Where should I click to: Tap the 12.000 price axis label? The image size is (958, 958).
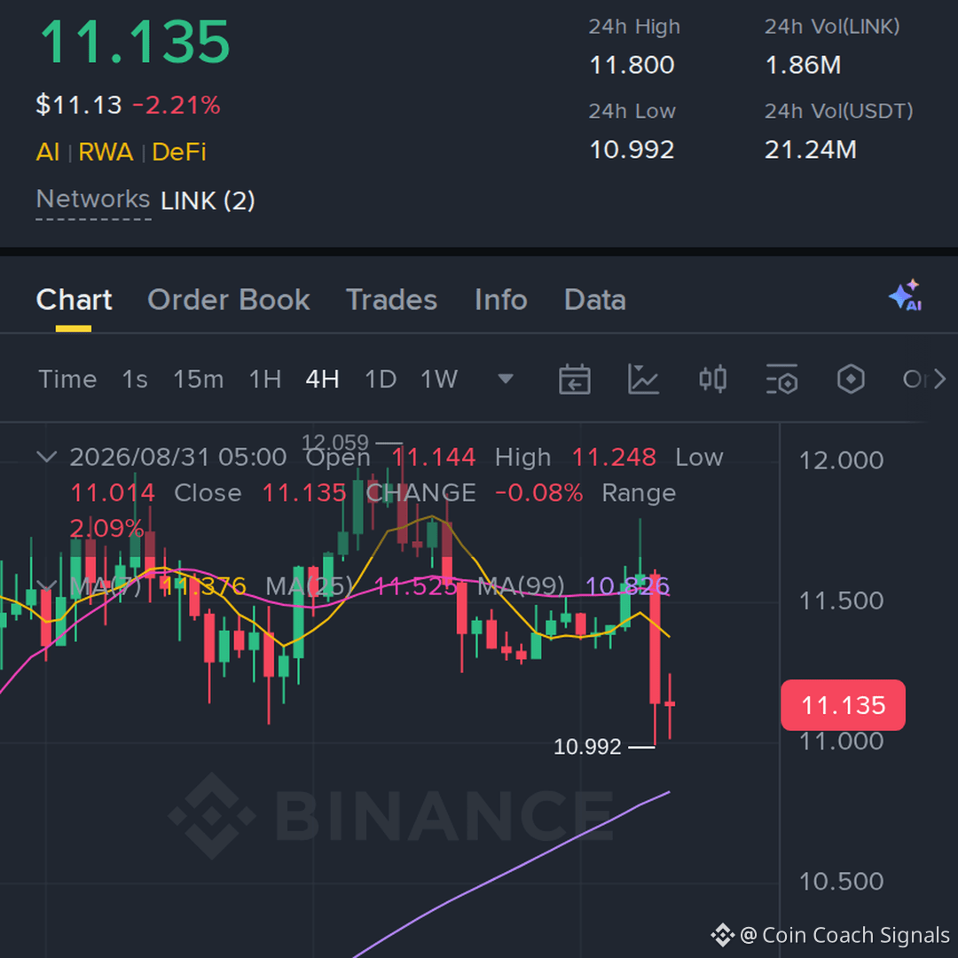tap(841, 460)
